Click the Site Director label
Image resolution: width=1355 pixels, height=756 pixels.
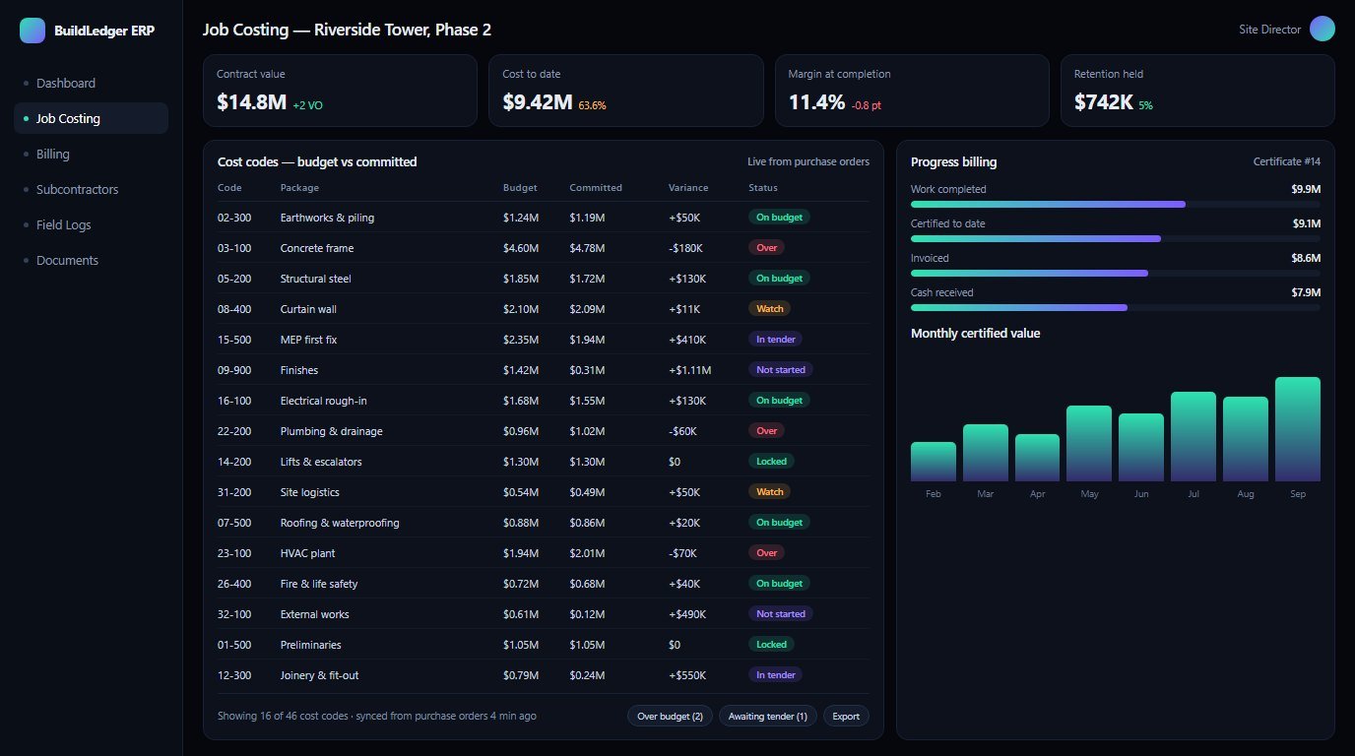[1270, 30]
